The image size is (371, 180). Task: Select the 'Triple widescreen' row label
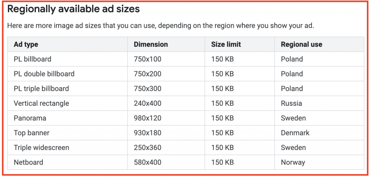(41, 147)
